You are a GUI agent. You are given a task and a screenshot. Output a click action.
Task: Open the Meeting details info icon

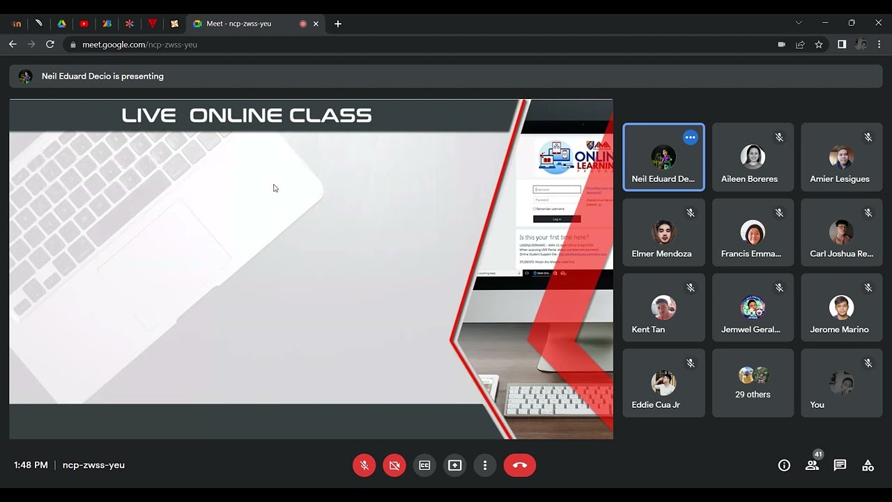[784, 465]
